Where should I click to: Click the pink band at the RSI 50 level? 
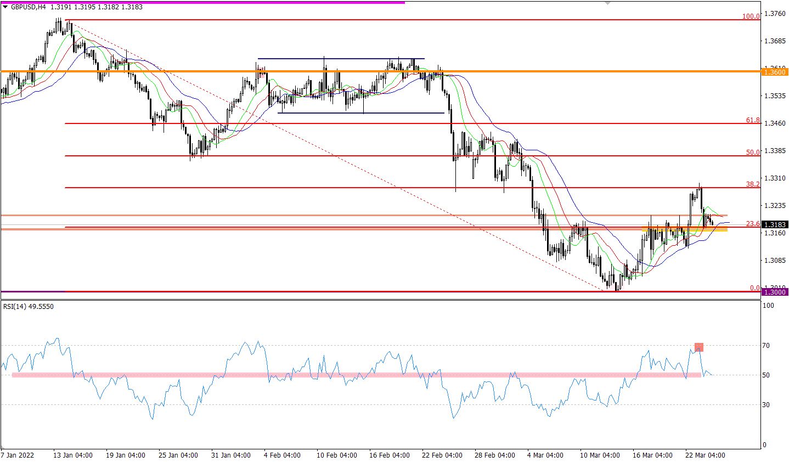coord(357,375)
